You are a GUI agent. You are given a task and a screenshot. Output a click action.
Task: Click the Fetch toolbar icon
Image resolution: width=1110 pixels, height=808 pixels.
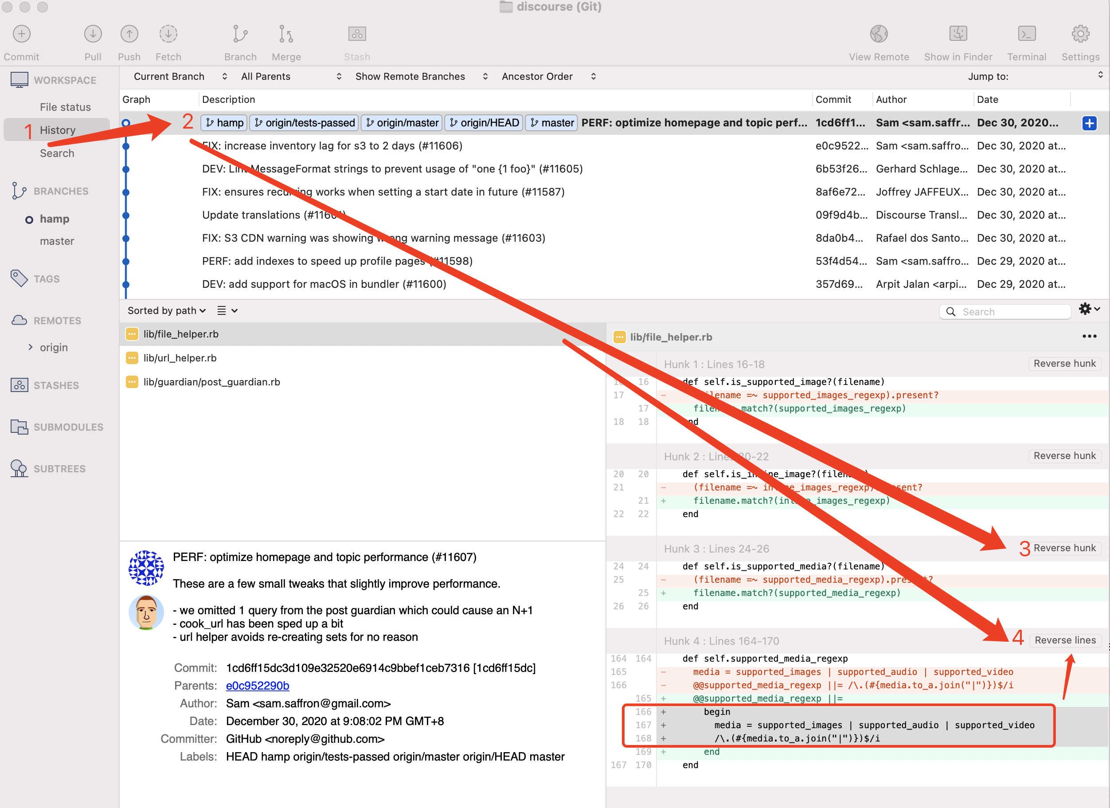(x=168, y=34)
